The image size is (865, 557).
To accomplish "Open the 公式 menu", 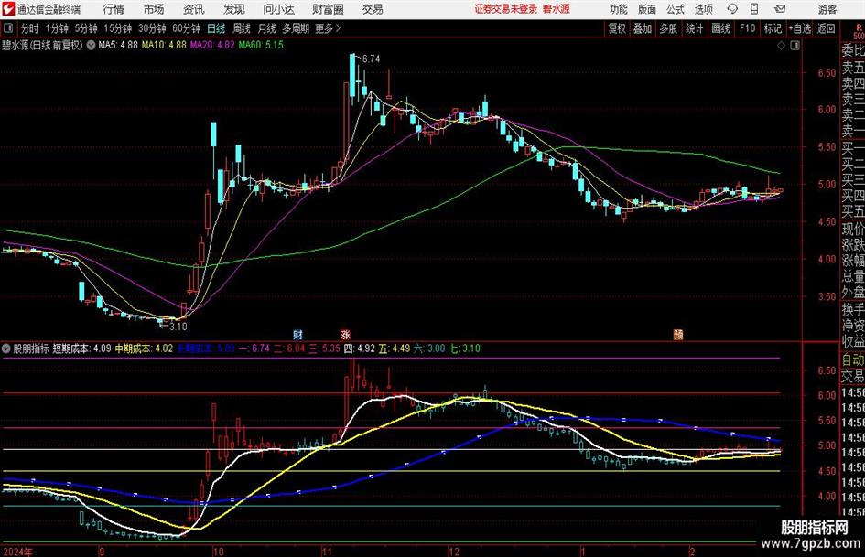I will pyautogui.click(x=676, y=9).
